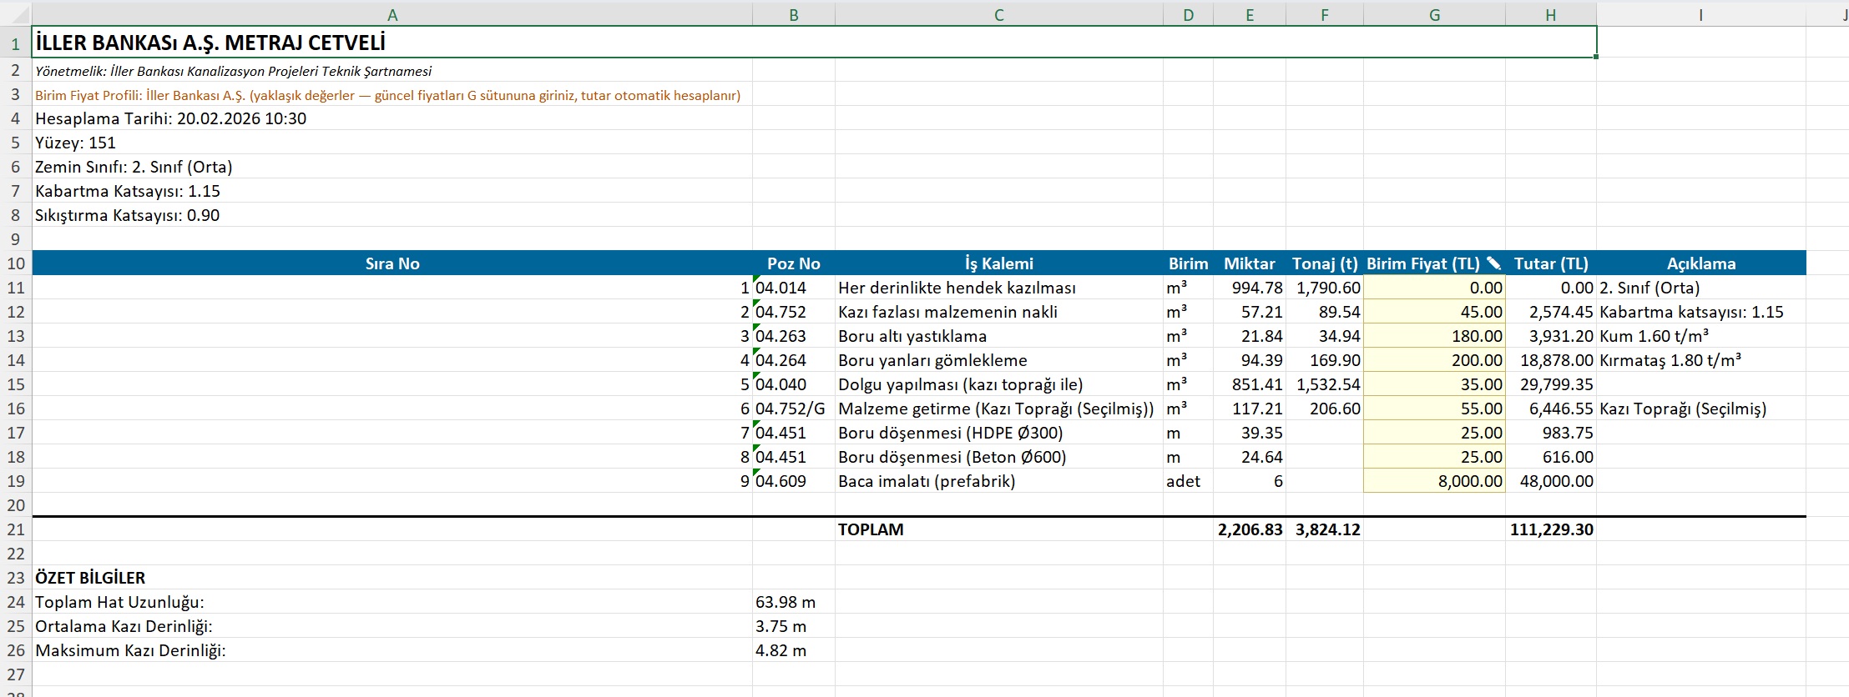1849x697 pixels.
Task: Select note cell Kabartma katsayısı: 1.15
Action: tap(1700, 312)
